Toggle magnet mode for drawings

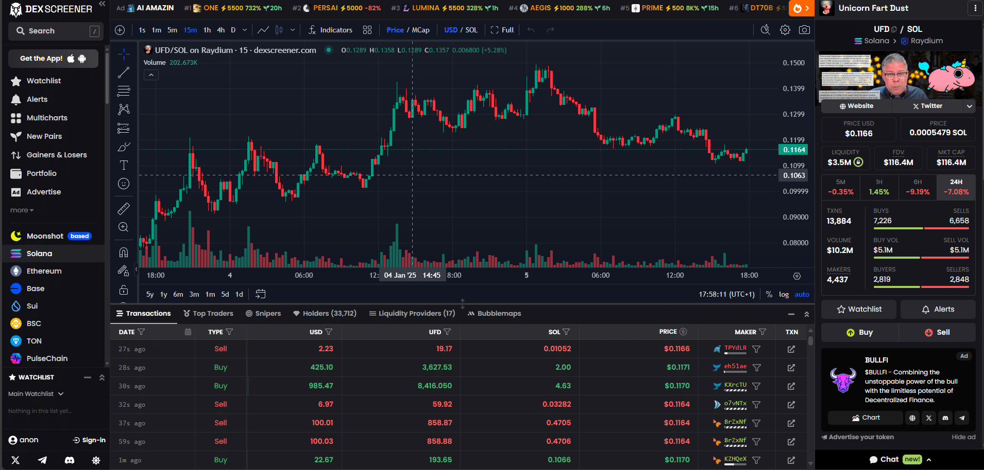124,252
